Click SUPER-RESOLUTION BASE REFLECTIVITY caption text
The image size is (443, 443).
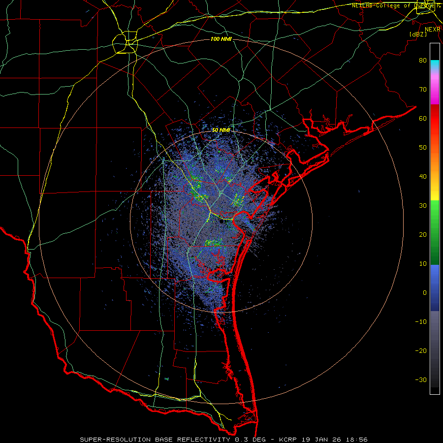click(x=155, y=440)
